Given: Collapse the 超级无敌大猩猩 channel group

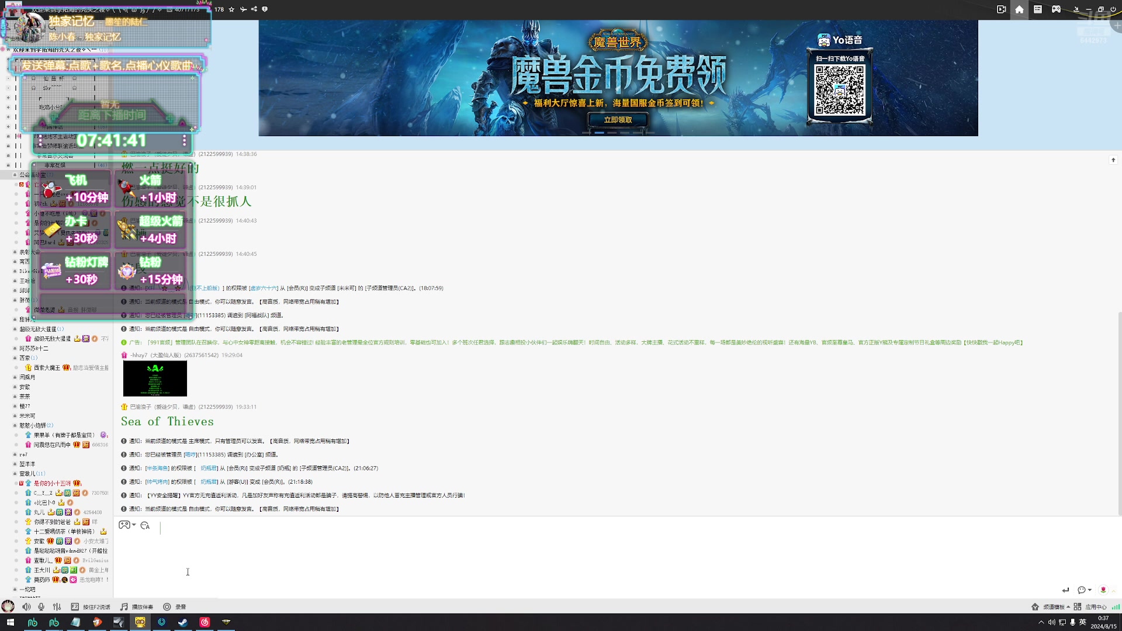Looking at the screenshot, I should (x=15, y=329).
